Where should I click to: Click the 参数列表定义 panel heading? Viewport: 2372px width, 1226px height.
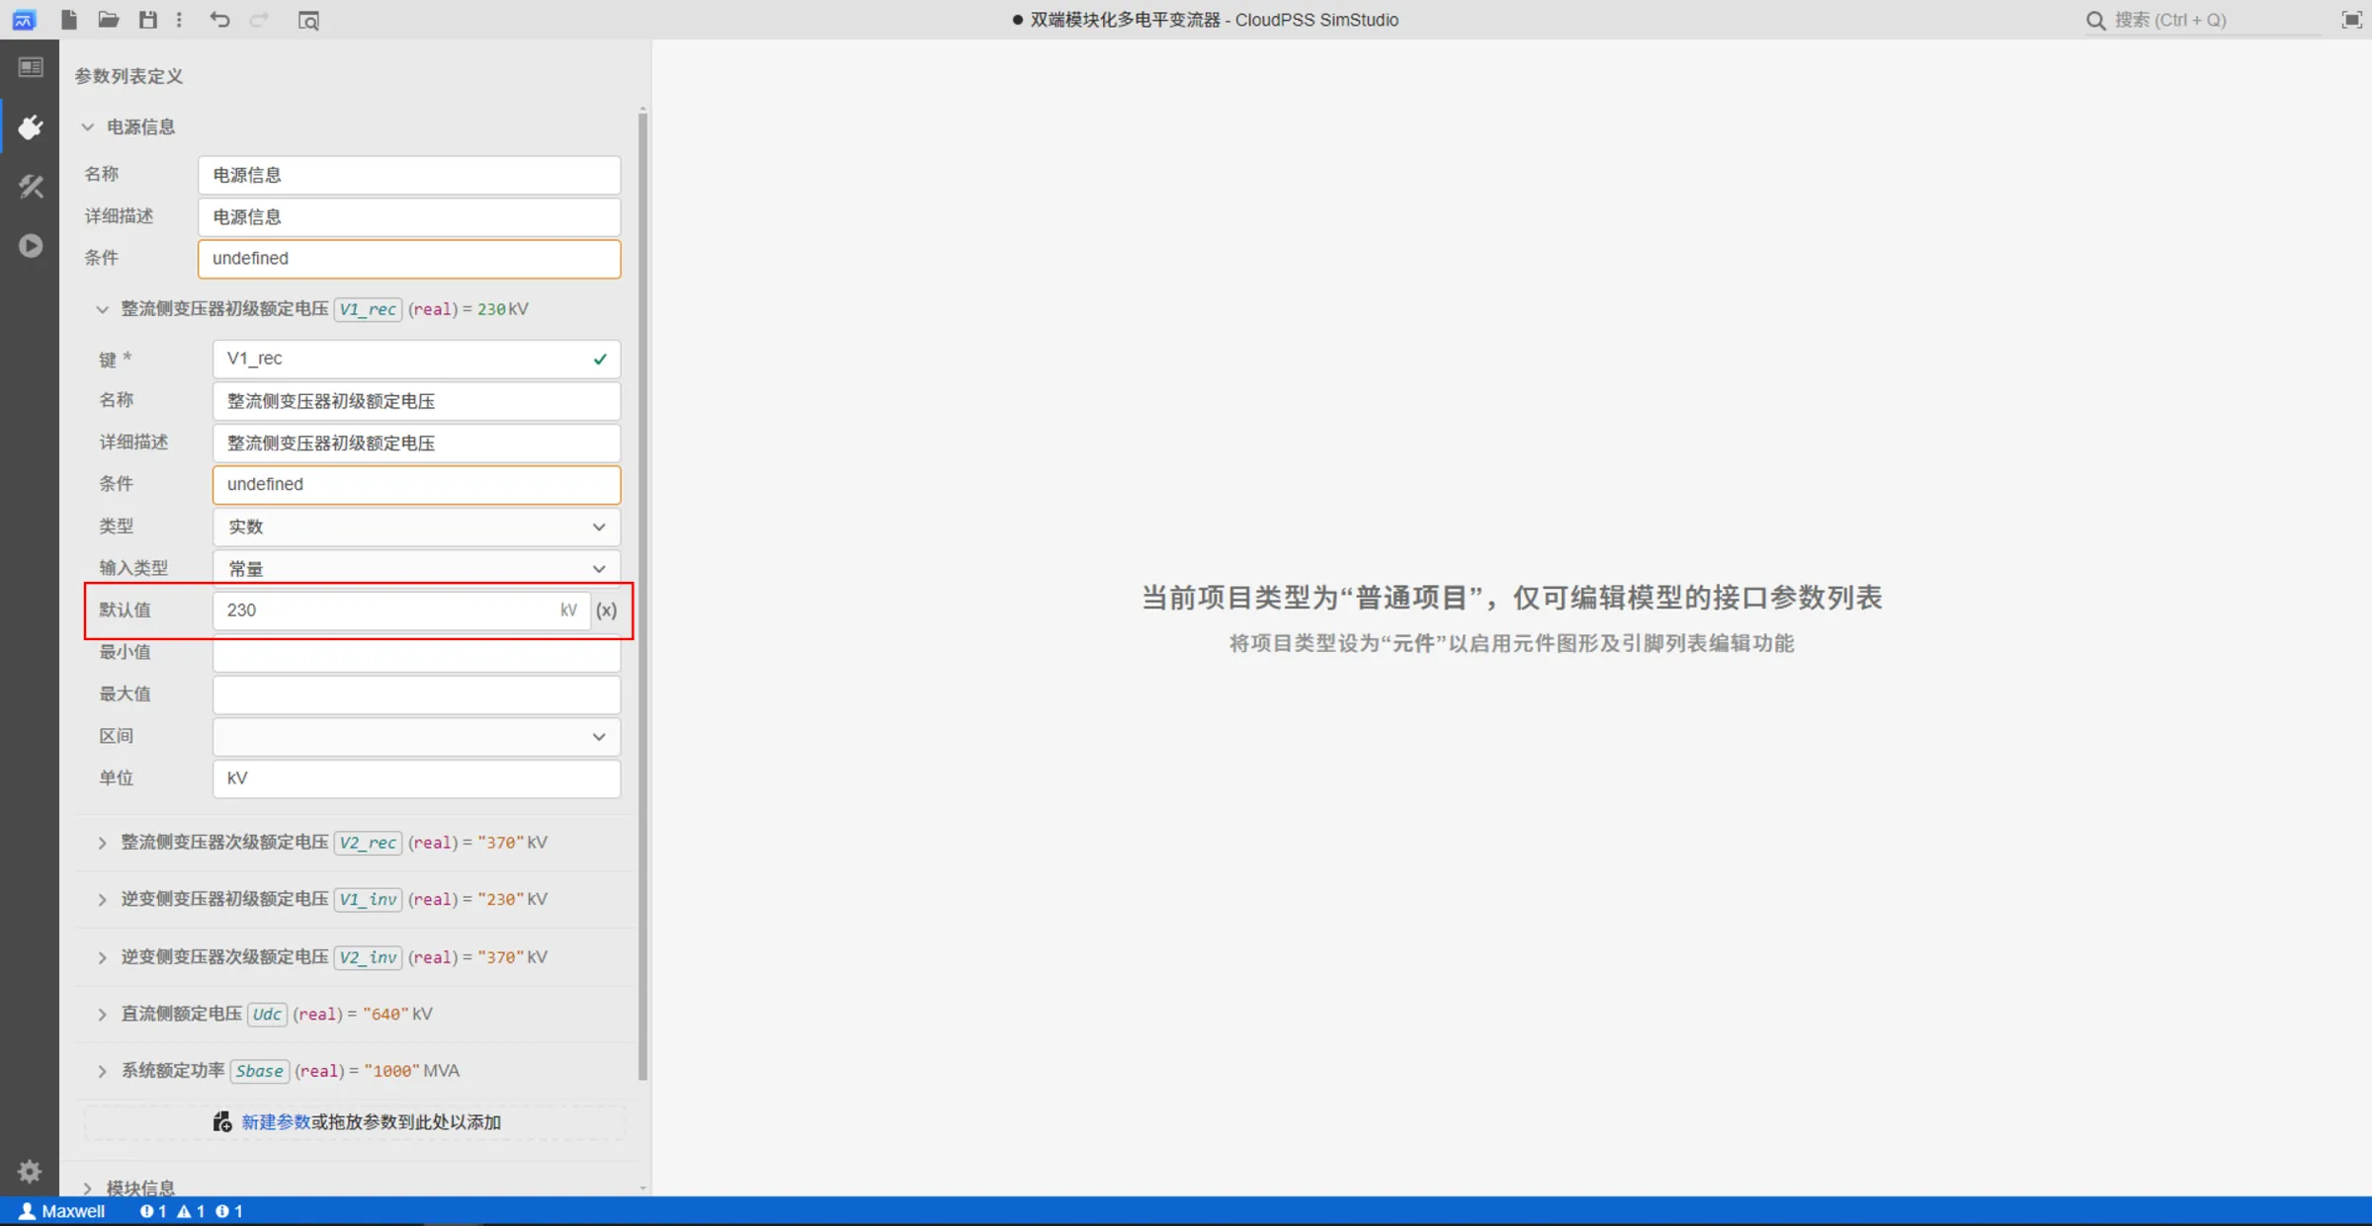tap(128, 76)
